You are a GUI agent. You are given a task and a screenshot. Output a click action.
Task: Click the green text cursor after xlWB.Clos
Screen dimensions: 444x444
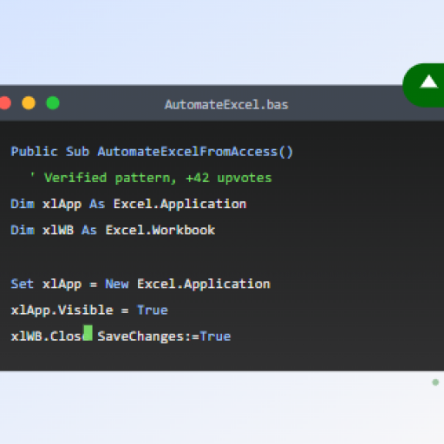click(x=88, y=333)
